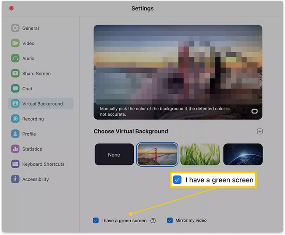Open the Keyboard Shortcuts settings tab

point(43,164)
